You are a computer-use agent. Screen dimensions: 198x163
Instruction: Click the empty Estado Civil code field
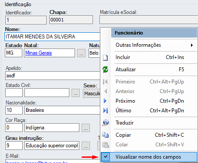pyautogui.click(x=14, y=93)
